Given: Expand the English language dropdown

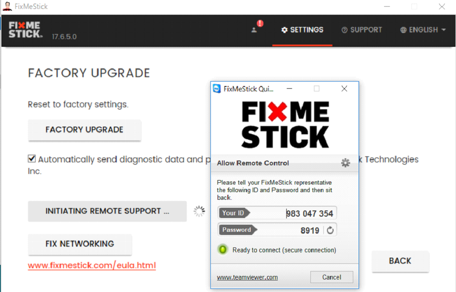Looking at the screenshot, I should tap(423, 30).
